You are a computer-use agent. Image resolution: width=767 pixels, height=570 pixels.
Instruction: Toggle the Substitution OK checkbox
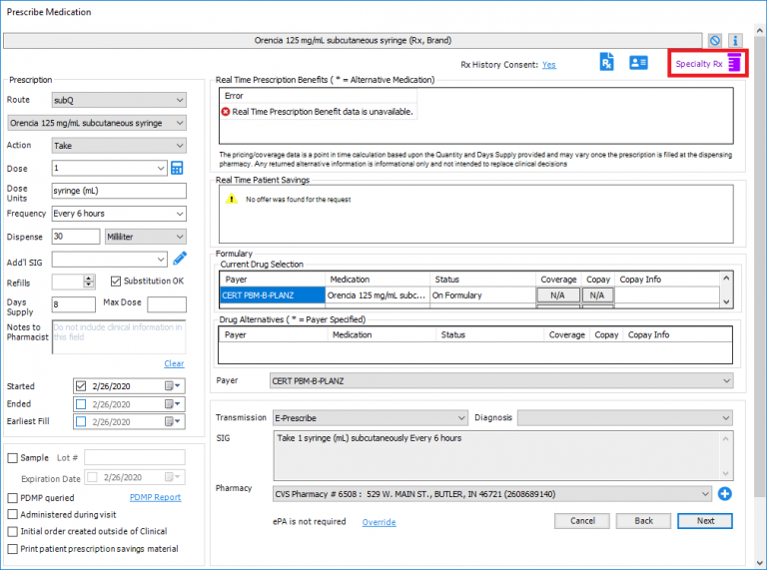(x=116, y=282)
